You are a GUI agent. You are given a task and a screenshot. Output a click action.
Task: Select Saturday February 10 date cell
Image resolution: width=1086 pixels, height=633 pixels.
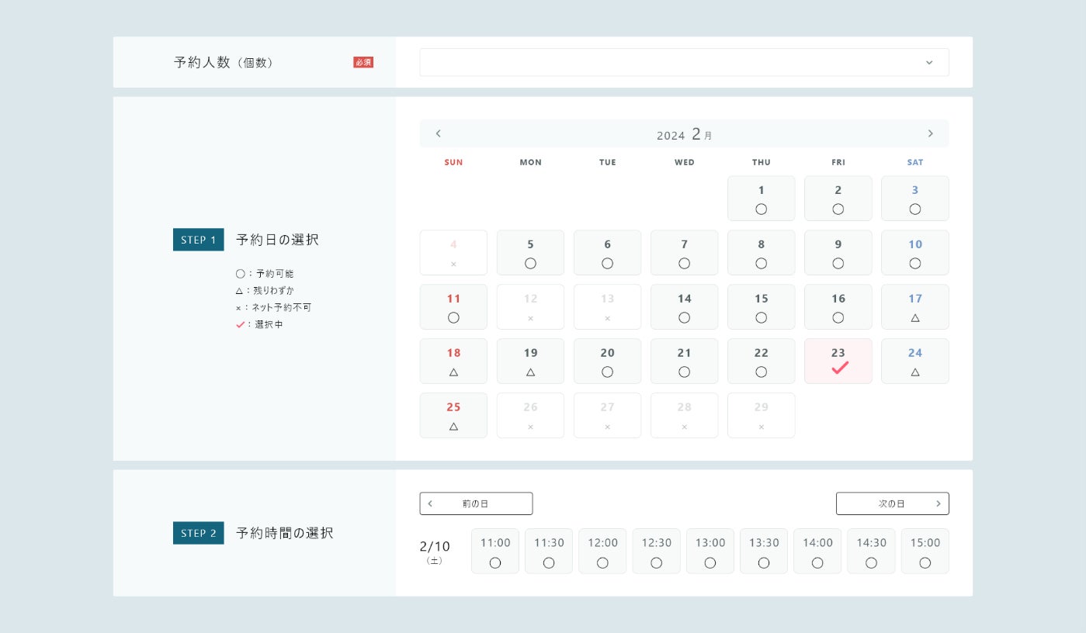(915, 253)
